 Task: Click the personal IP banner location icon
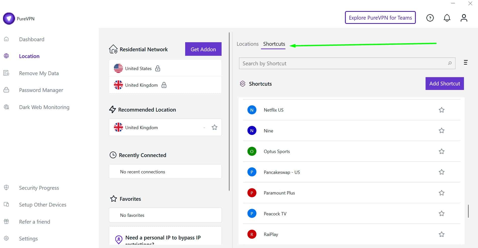118,239
